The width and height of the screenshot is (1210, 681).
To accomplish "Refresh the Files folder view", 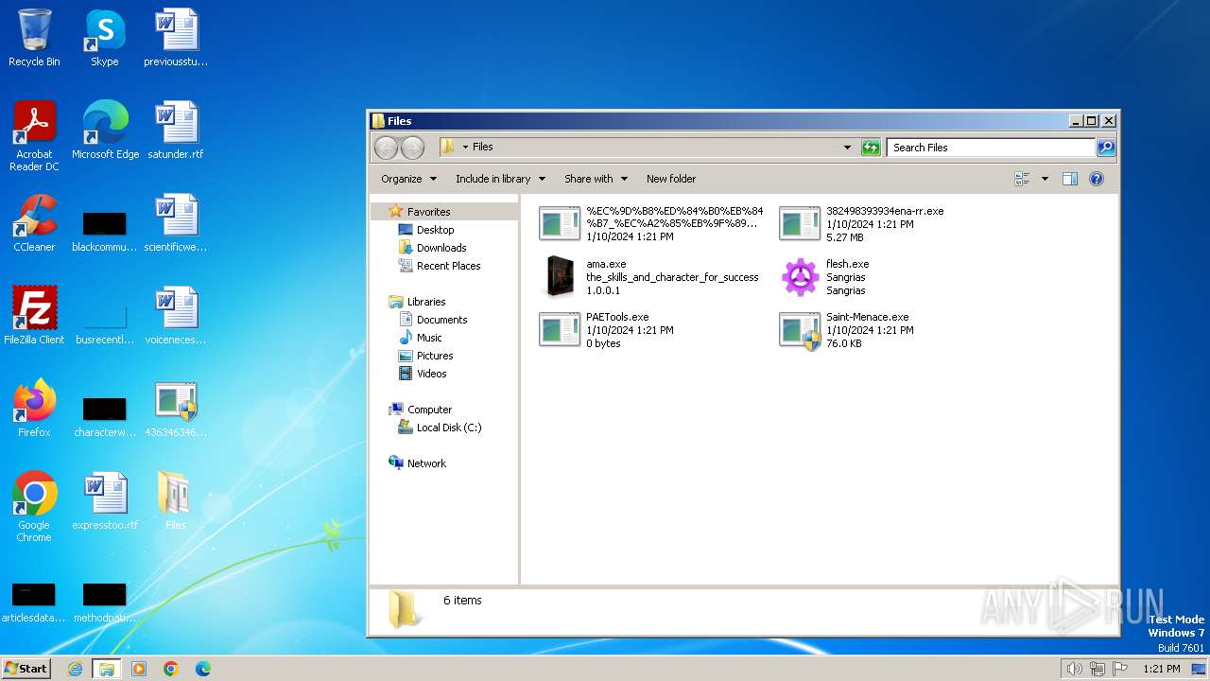I will (871, 148).
